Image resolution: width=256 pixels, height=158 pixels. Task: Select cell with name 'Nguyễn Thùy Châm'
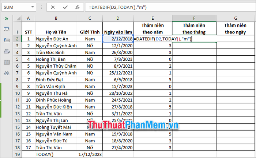pos(56,66)
